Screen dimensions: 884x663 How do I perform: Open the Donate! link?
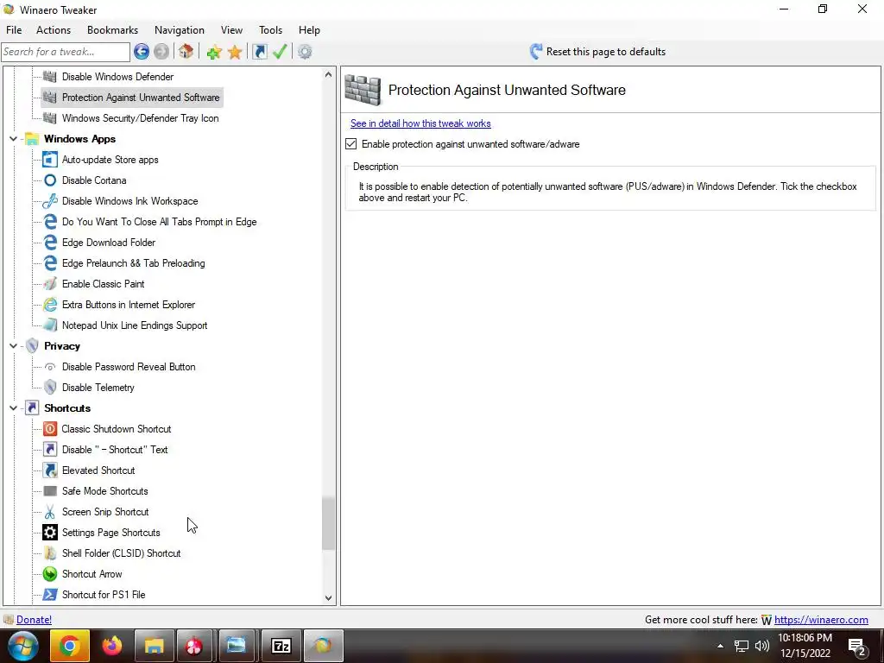click(34, 620)
